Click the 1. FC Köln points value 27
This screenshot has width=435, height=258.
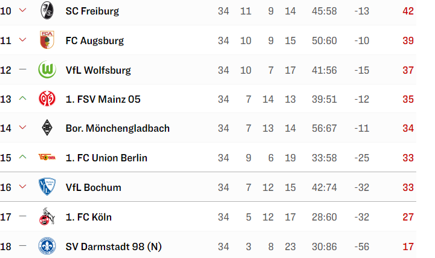pos(408,217)
